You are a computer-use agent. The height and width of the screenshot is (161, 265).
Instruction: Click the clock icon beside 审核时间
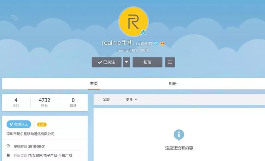point(8,146)
